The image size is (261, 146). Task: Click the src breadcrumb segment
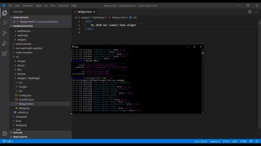(76, 17)
